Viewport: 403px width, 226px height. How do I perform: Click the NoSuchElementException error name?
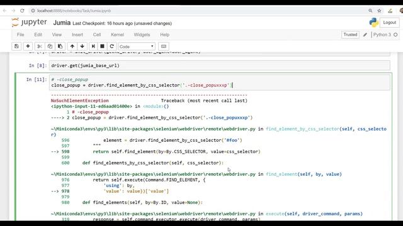click(x=80, y=100)
